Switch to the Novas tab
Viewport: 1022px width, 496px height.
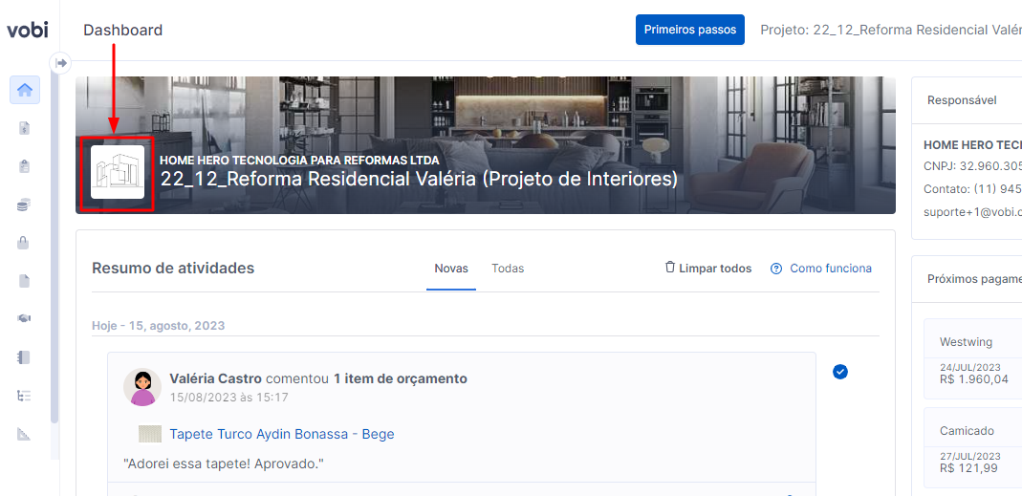point(451,269)
